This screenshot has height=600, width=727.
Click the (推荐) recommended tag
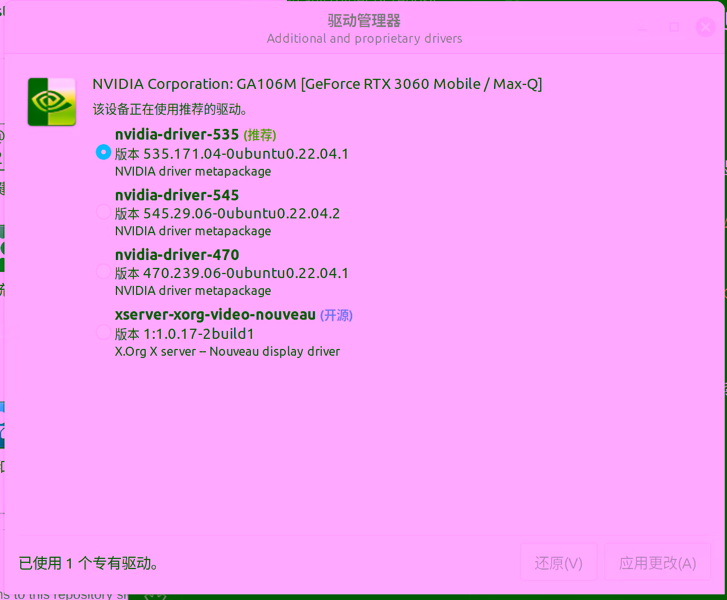pos(260,135)
